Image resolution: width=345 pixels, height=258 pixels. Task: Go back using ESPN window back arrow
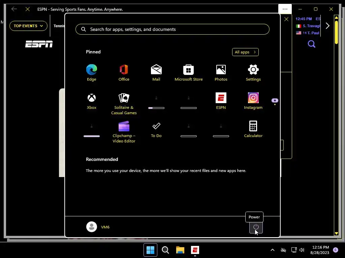pos(14,9)
